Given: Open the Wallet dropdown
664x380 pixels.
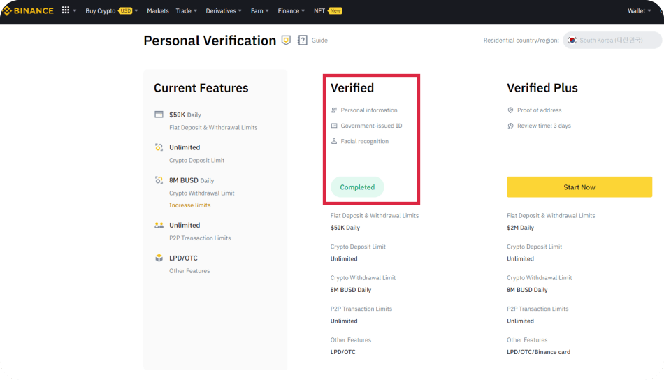Looking at the screenshot, I should (640, 10).
